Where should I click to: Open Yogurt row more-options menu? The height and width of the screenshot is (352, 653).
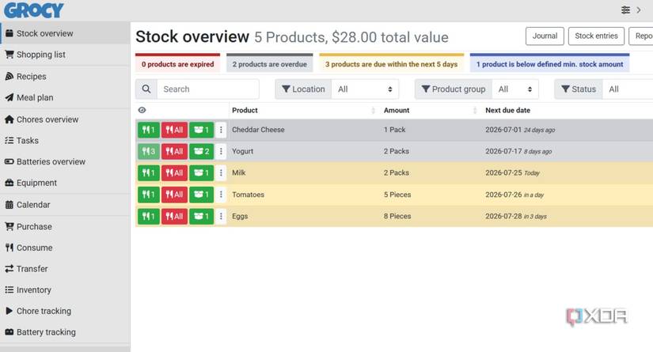point(221,151)
